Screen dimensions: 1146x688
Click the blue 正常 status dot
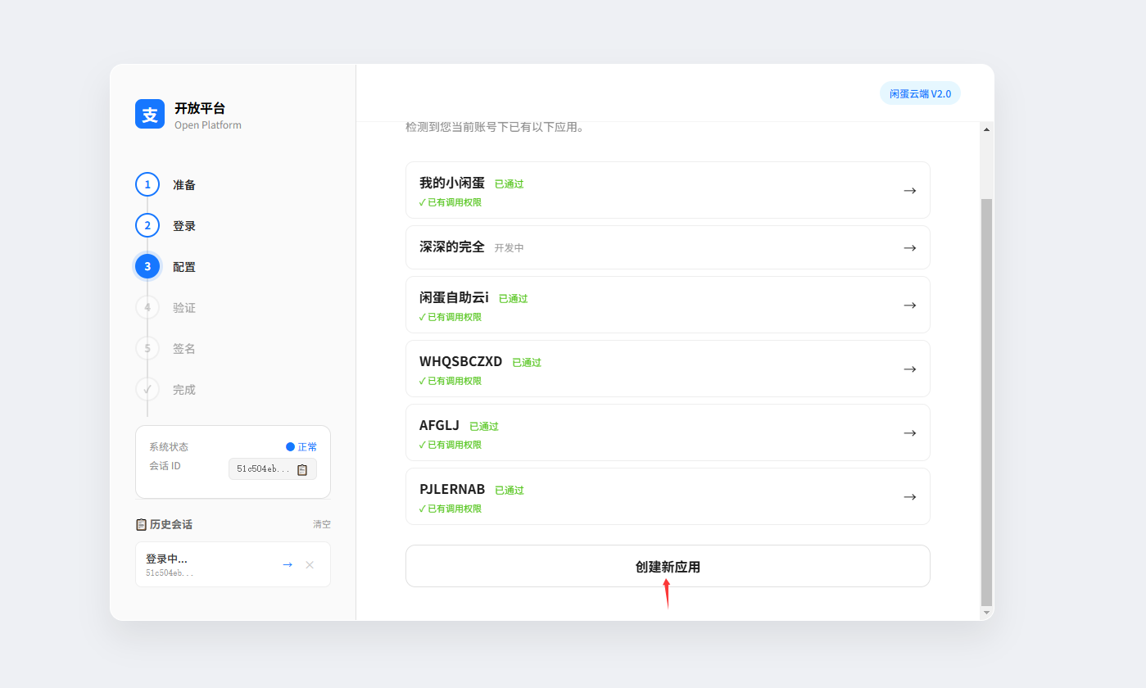pyautogui.click(x=290, y=446)
